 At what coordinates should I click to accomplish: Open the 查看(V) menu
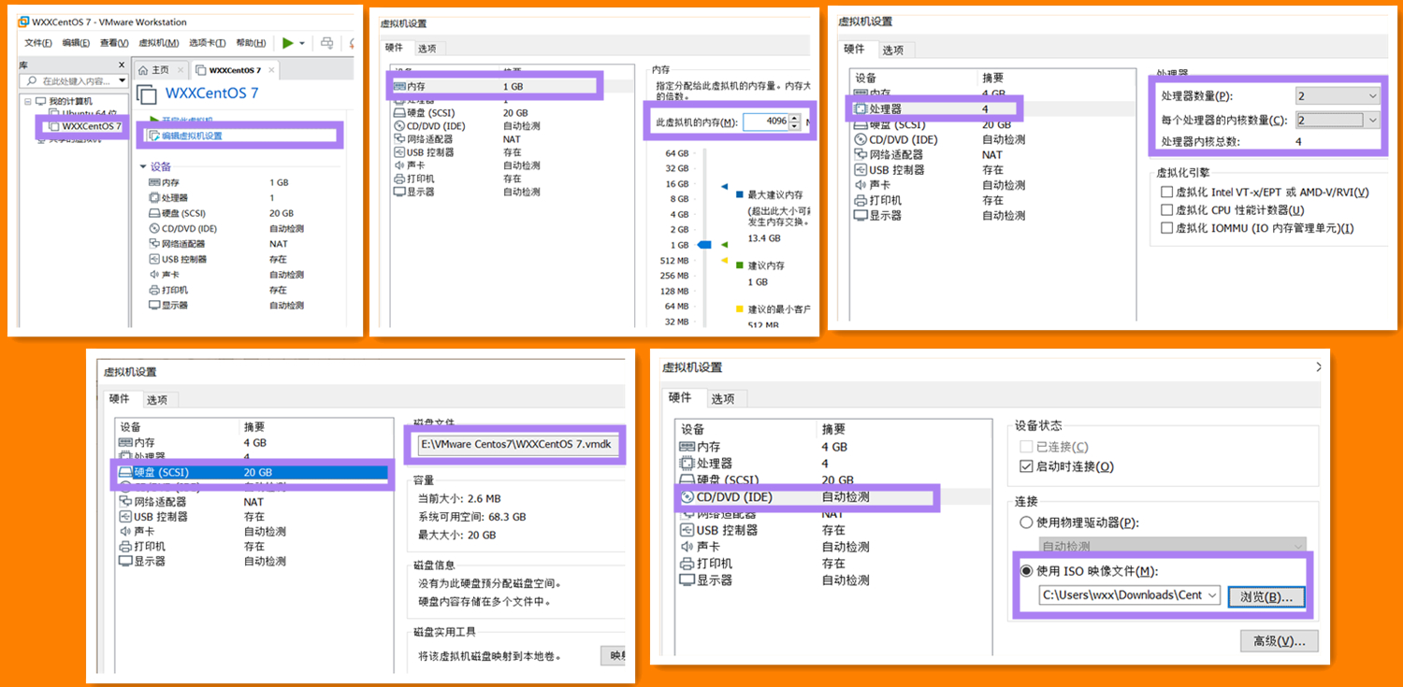114,43
